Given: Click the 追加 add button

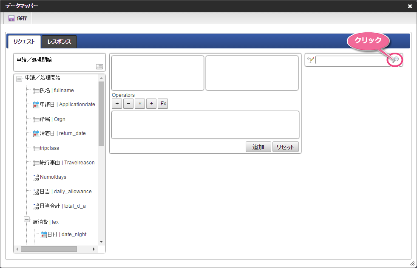Looking at the screenshot, I should tap(258, 147).
